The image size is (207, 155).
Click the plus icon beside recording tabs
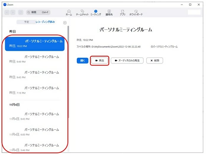[65, 23]
